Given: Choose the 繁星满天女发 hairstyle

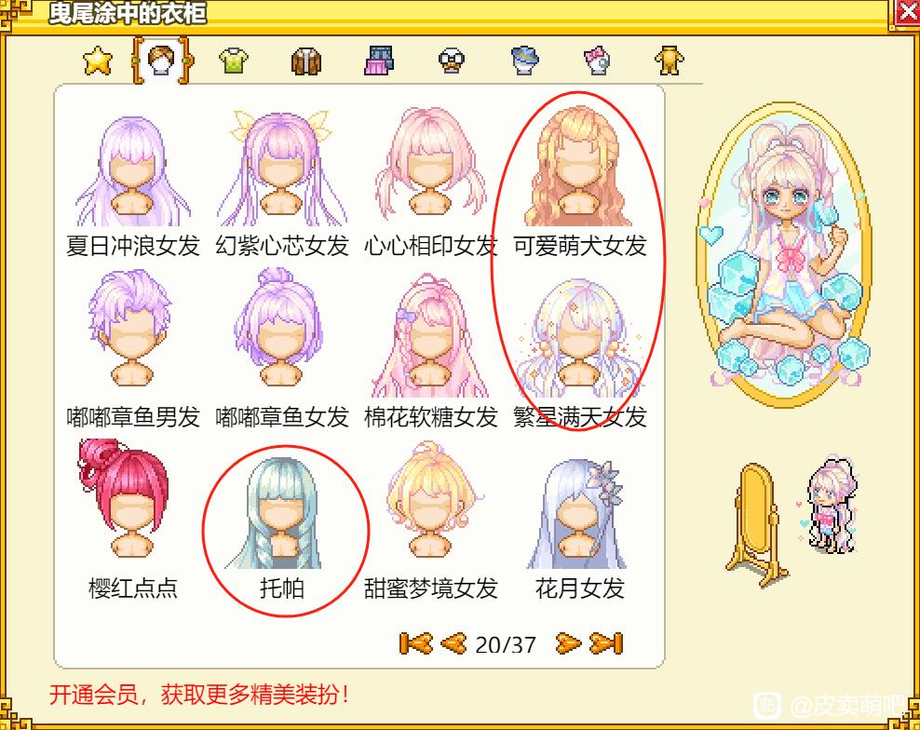Looking at the screenshot, I should 580,354.
